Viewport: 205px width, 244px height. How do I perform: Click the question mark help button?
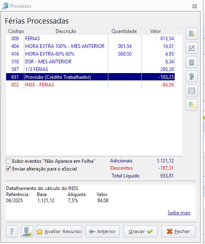point(12,231)
